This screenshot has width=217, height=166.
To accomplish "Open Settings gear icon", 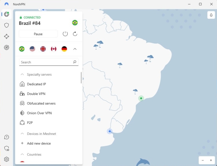I will coord(6,159).
